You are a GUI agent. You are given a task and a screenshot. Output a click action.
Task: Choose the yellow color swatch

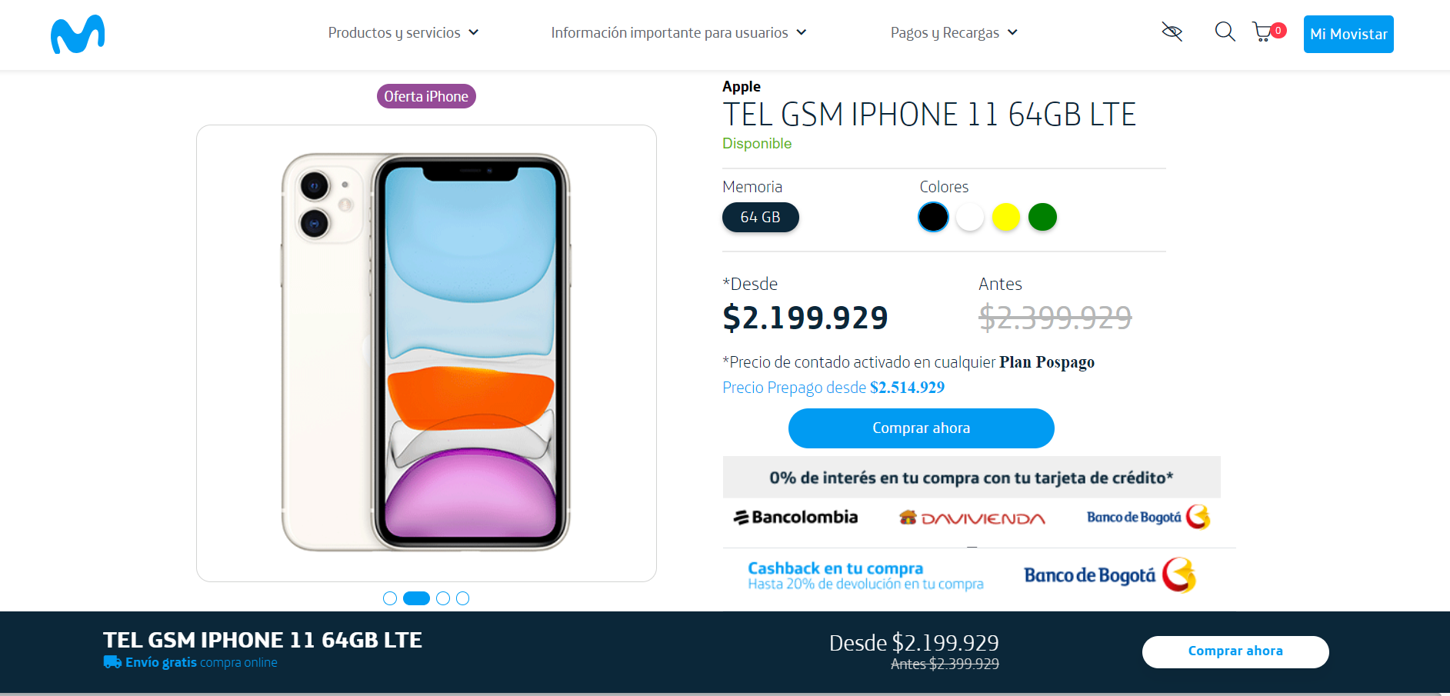[1005, 217]
